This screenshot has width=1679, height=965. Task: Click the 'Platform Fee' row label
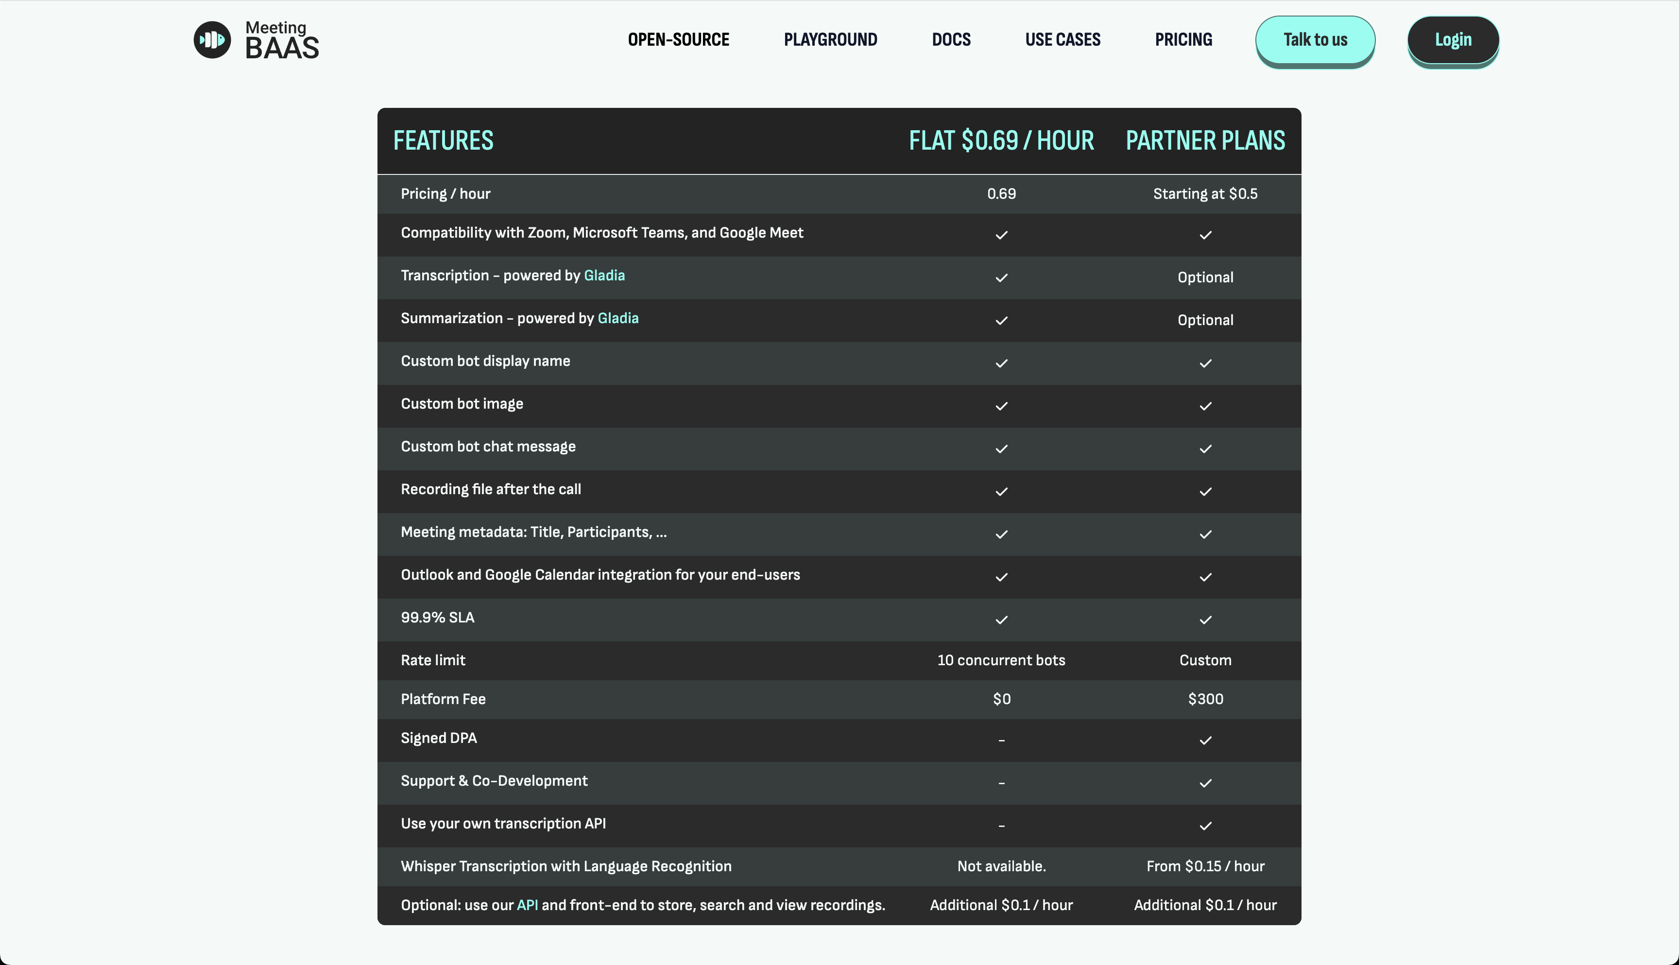coord(443,699)
